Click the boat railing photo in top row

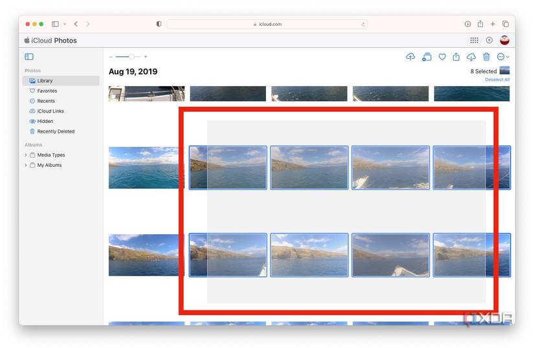[147, 94]
